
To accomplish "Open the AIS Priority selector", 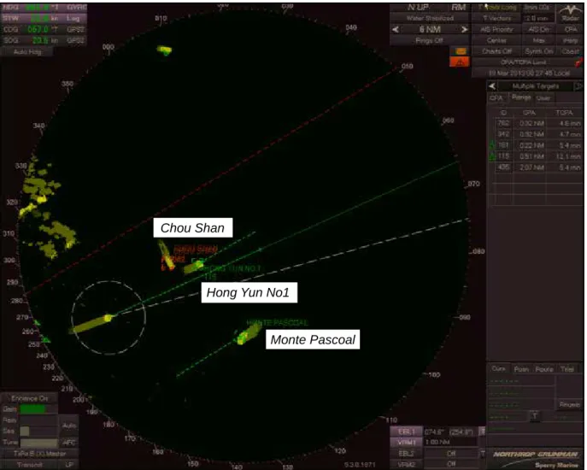I will (496, 29).
